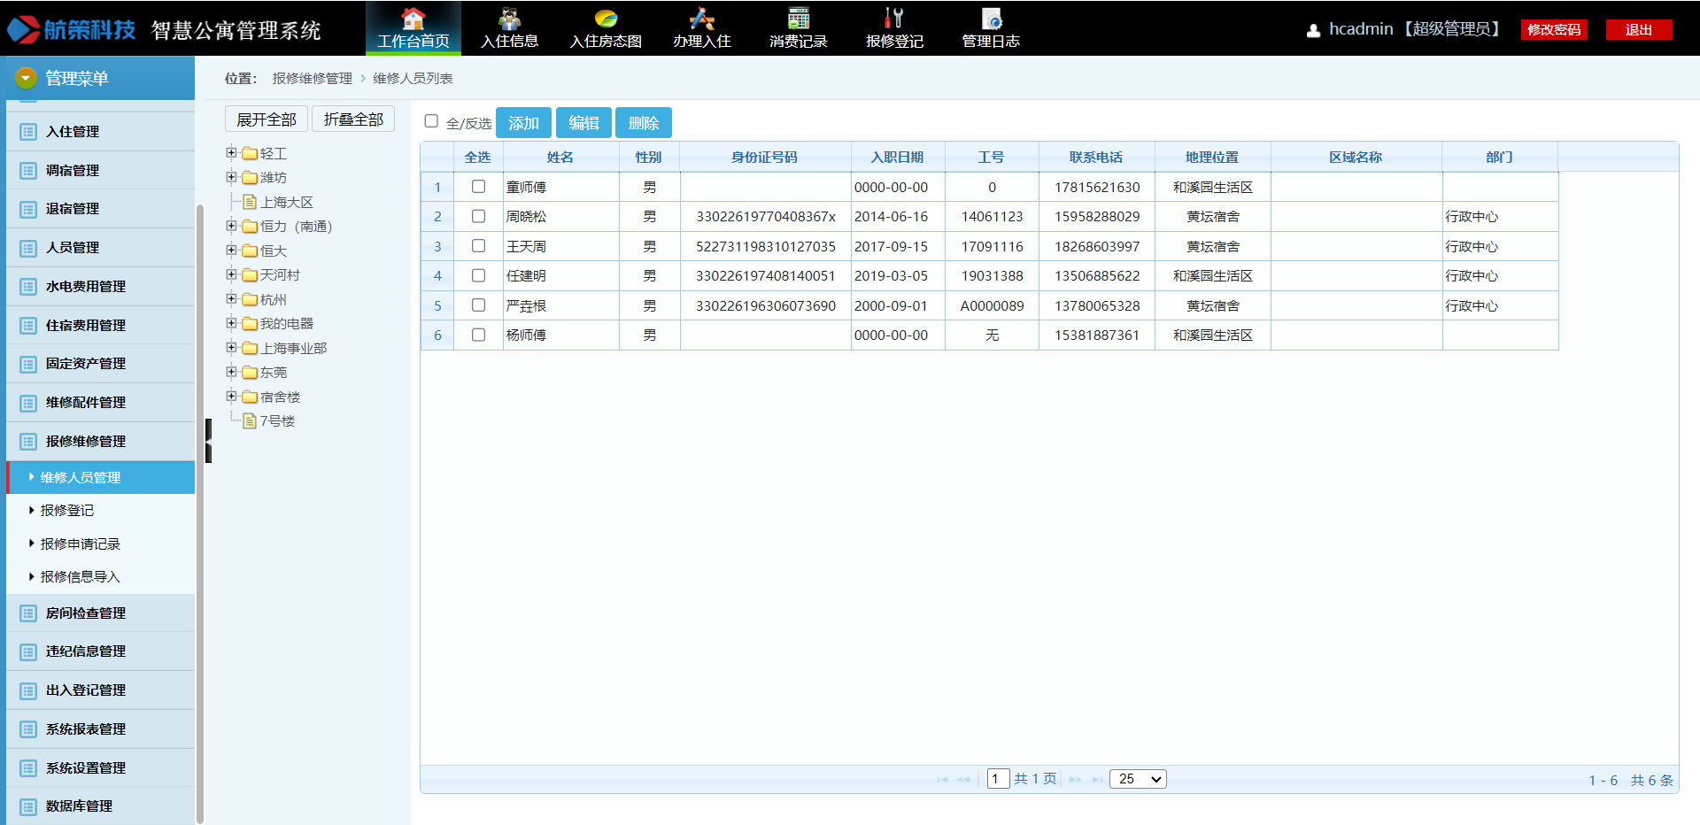Toggle the 全/反选 checkbox
Image resolution: width=1700 pixels, height=825 pixels.
(x=431, y=121)
